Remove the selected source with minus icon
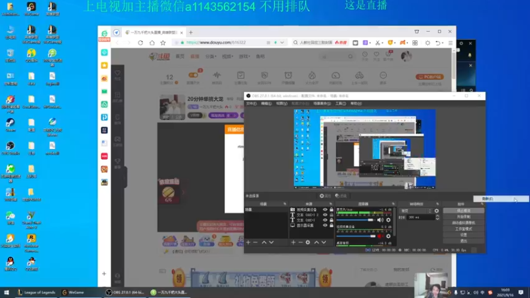The image size is (530, 298). click(x=300, y=242)
